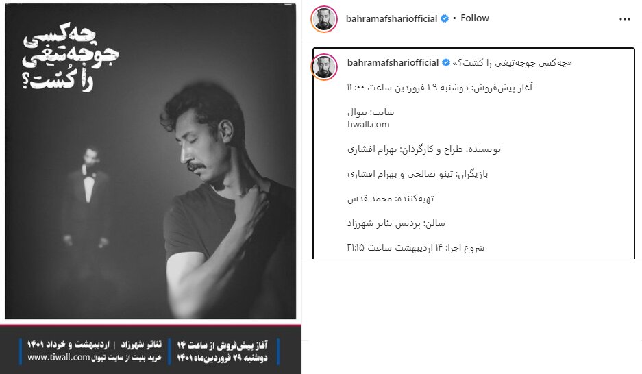Open bahramafshariofficial profile from the caption username
The width and height of the screenshot is (642, 374).
[x=393, y=62]
